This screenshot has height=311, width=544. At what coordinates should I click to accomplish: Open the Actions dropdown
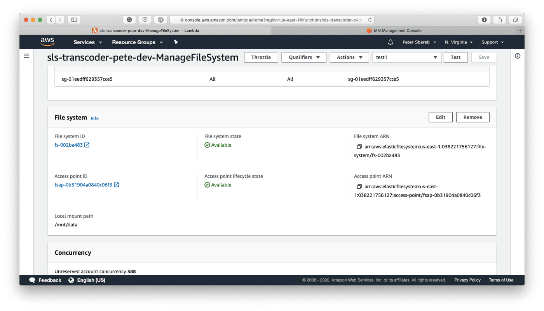[349, 57]
